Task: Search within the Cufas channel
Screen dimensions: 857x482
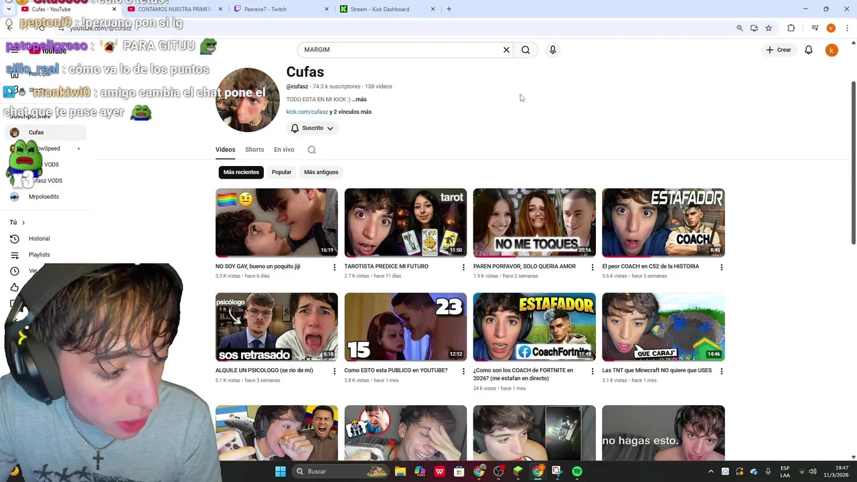Action: click(311, 150)
